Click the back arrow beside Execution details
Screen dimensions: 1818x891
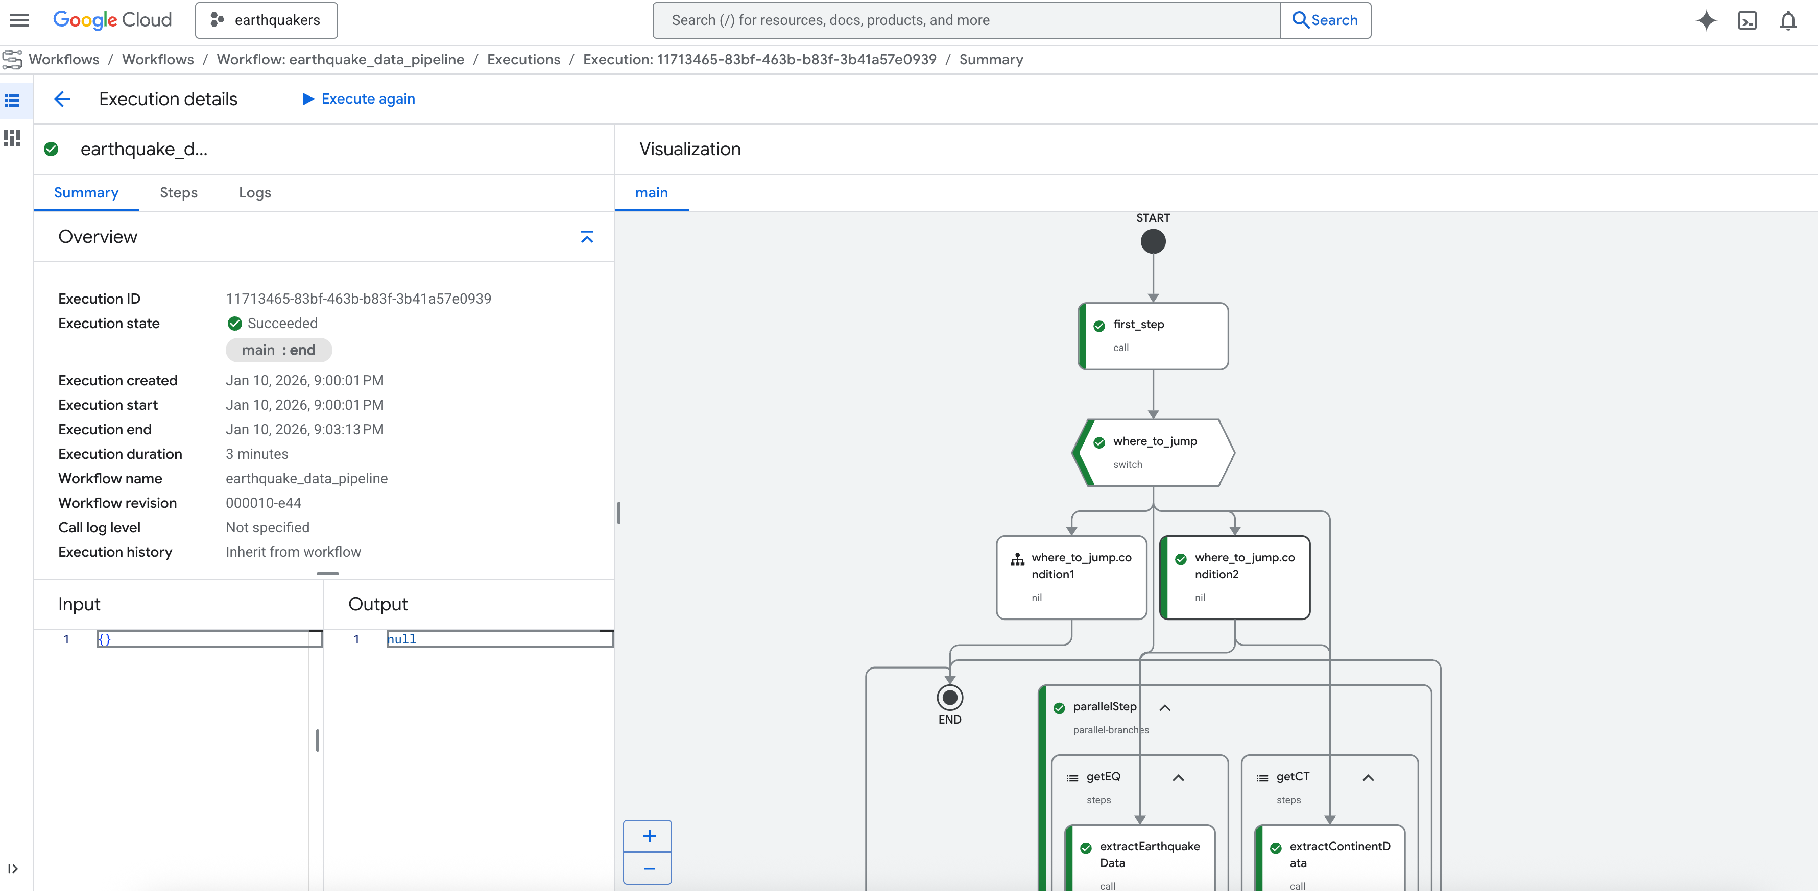tap(63, 99)
